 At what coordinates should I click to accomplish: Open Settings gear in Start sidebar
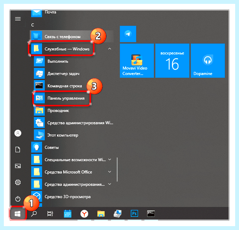click(x=18, y=182)
